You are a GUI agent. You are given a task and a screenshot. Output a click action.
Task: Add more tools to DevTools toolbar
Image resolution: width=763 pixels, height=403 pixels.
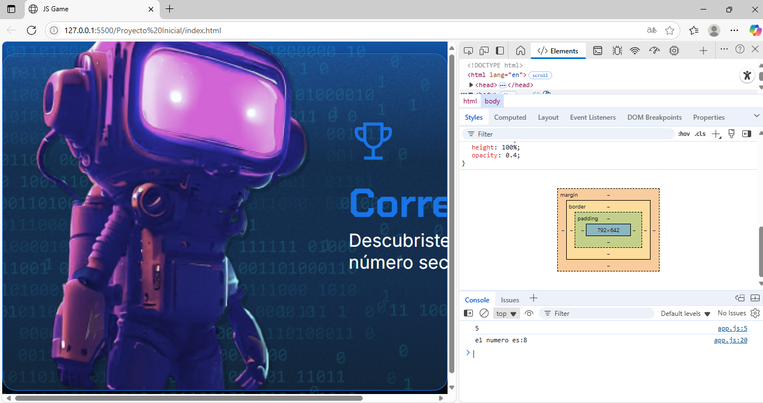pos(703,51)
